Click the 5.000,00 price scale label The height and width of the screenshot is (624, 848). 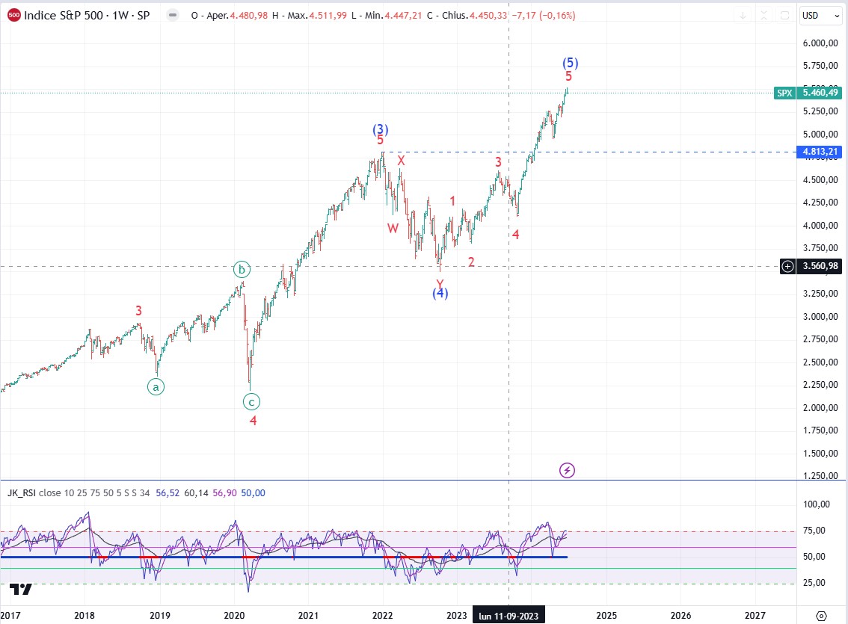pos(820,134)
